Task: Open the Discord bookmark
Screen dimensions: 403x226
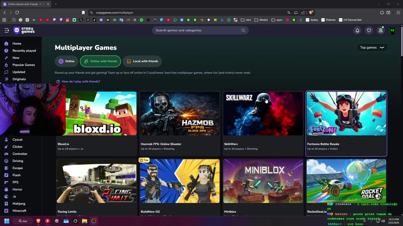Action: 101,20
